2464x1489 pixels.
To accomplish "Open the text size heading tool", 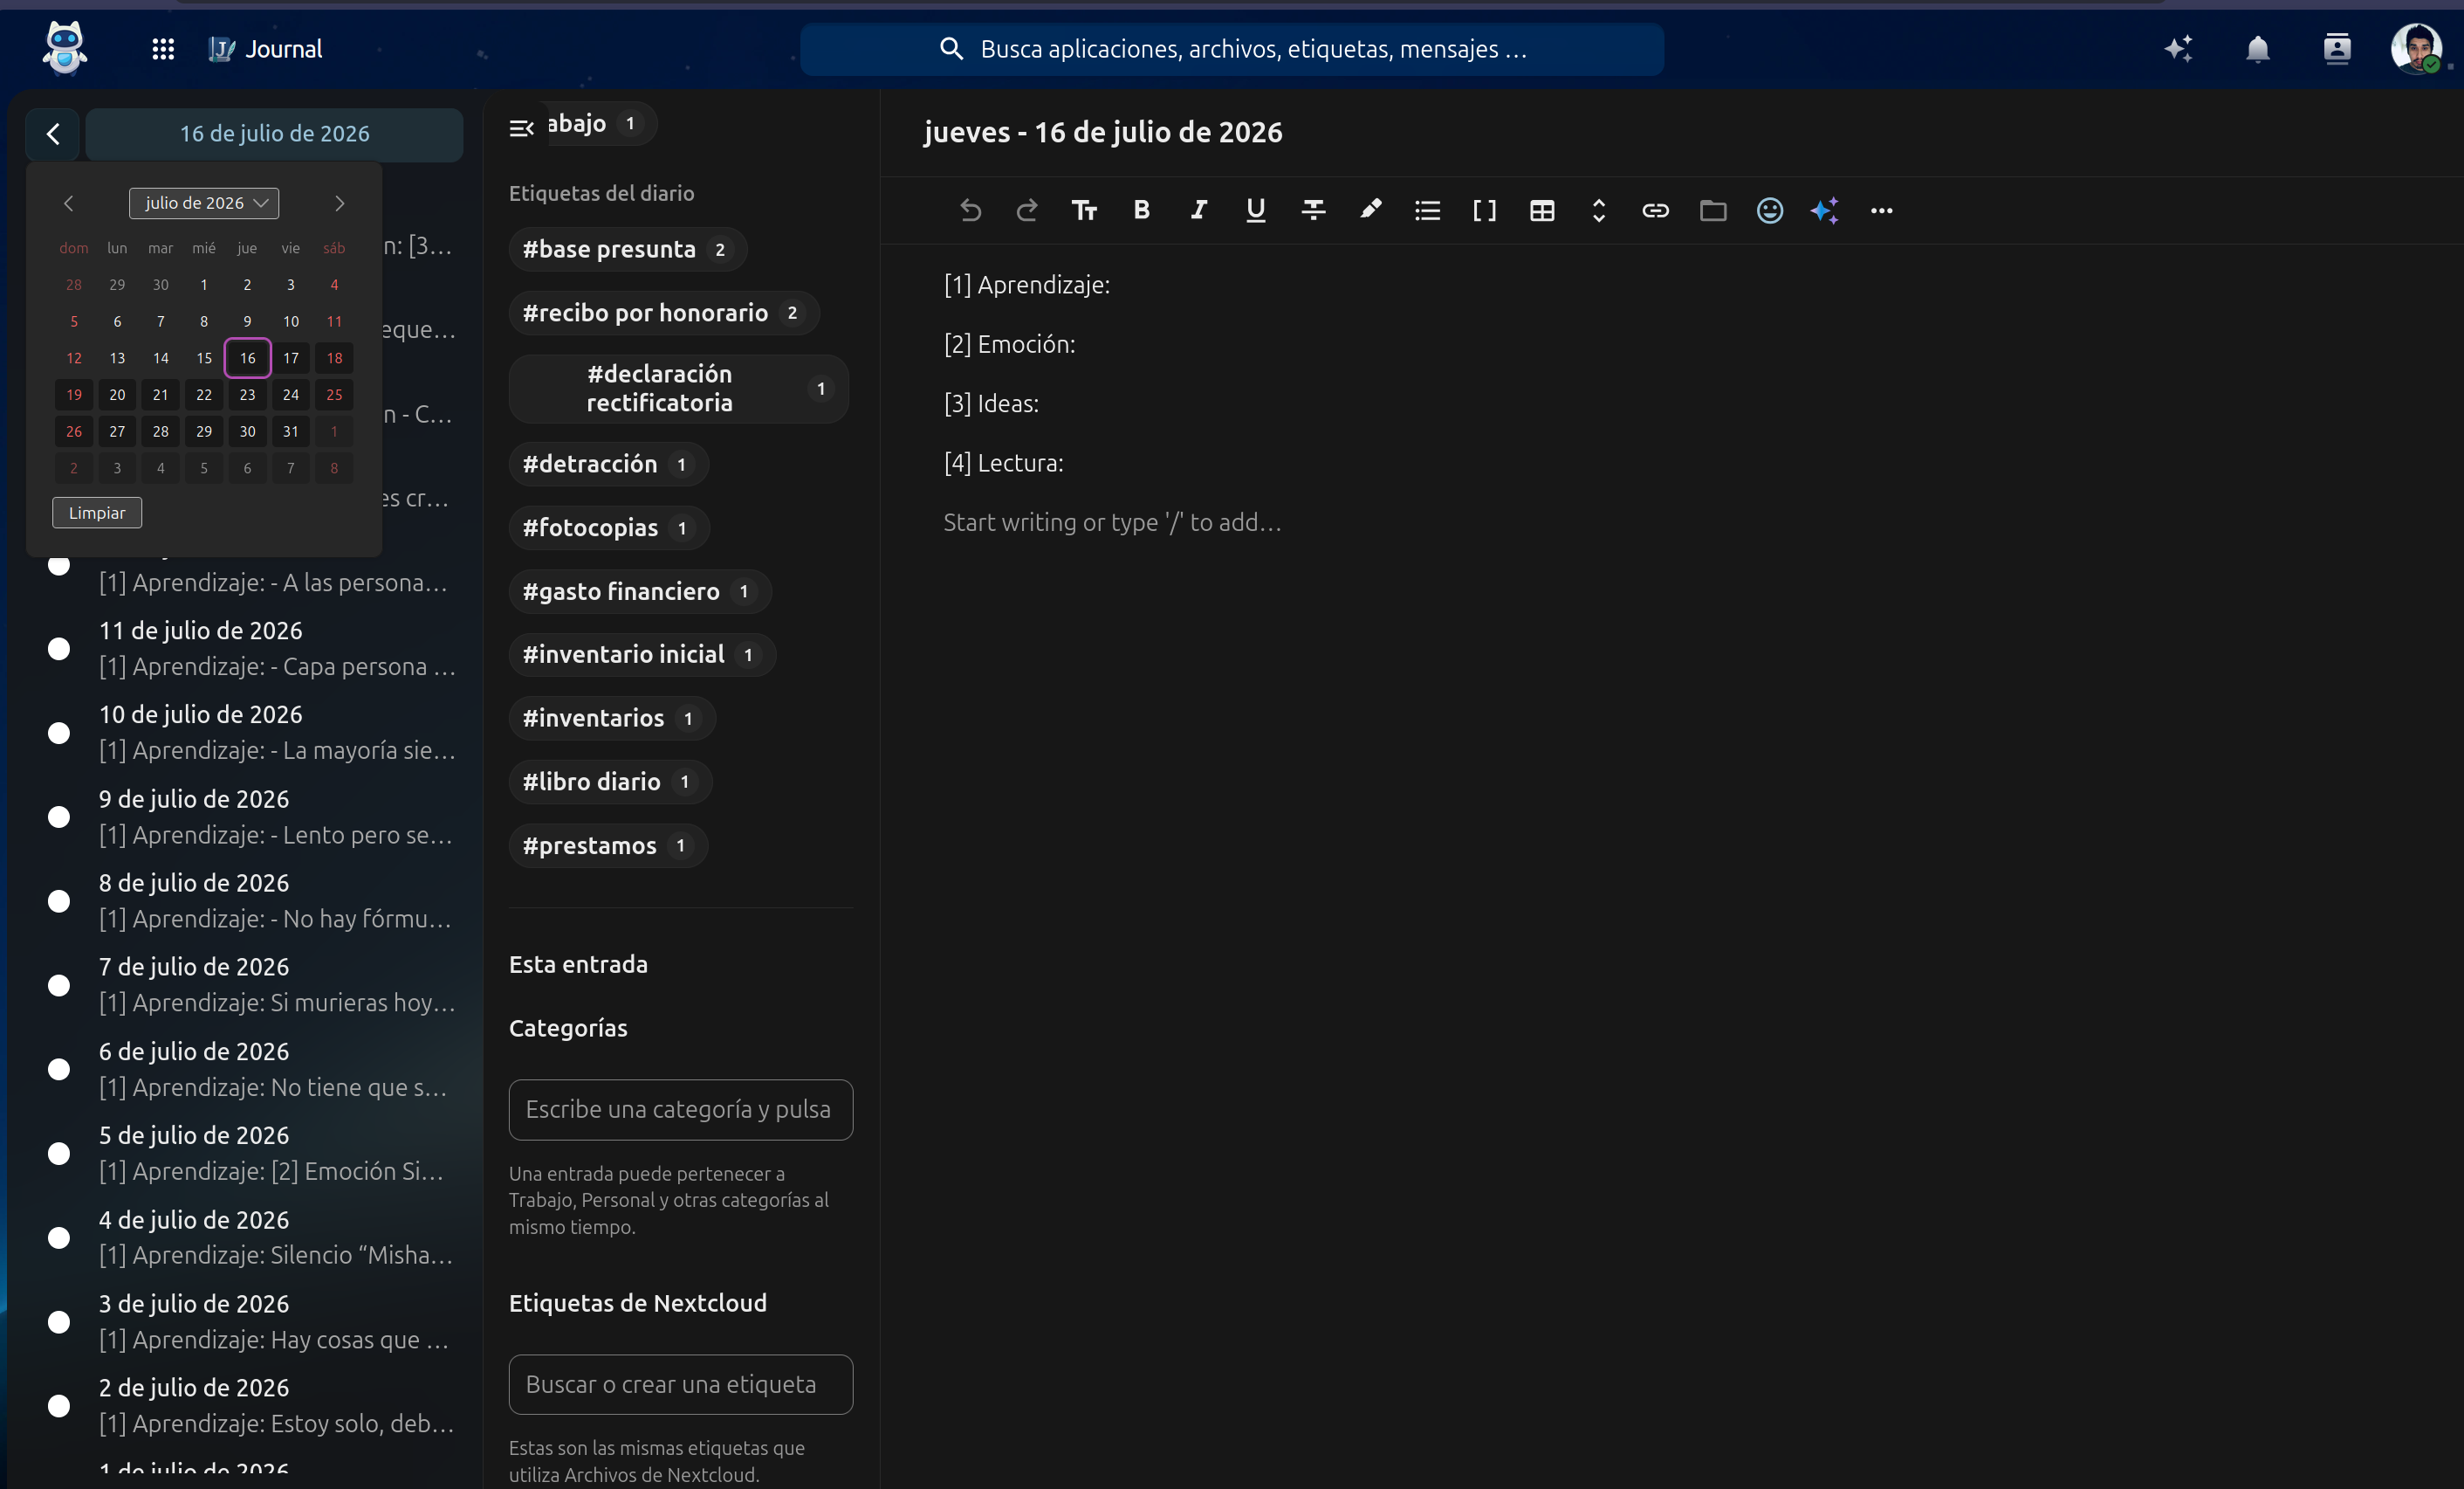I will 1084,210.
